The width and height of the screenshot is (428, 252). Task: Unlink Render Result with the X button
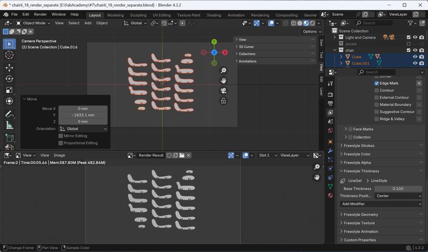pos(188,155)
